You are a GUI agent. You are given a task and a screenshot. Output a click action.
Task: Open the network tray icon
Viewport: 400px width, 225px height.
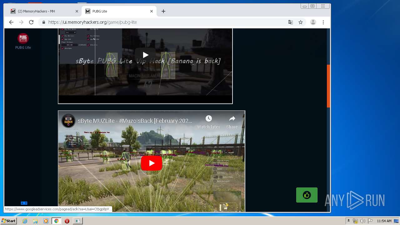pos(355,221)
